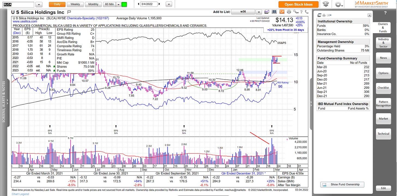Viewport: 397px width, 196px height.
Task: Step back one date with left arrow
Action: point(139,4)
